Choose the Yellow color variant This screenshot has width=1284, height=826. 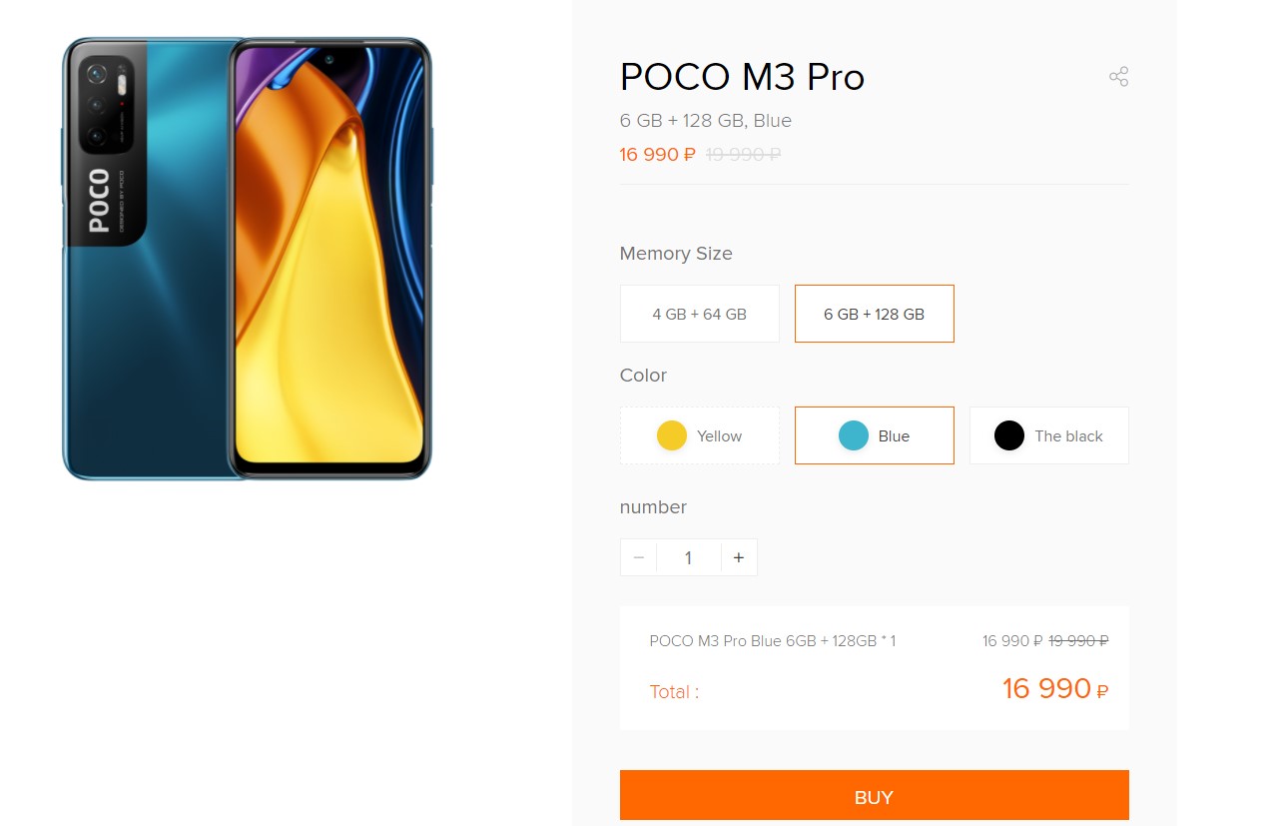click(x=699, y=435)
